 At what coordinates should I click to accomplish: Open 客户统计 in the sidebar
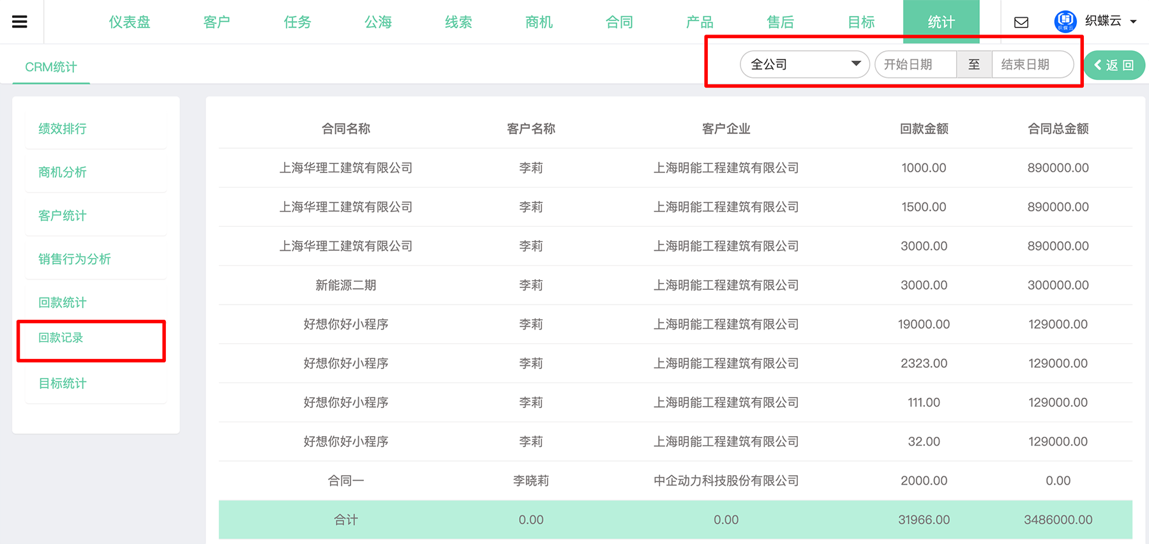pyautogui.click(x=63, y=216)
